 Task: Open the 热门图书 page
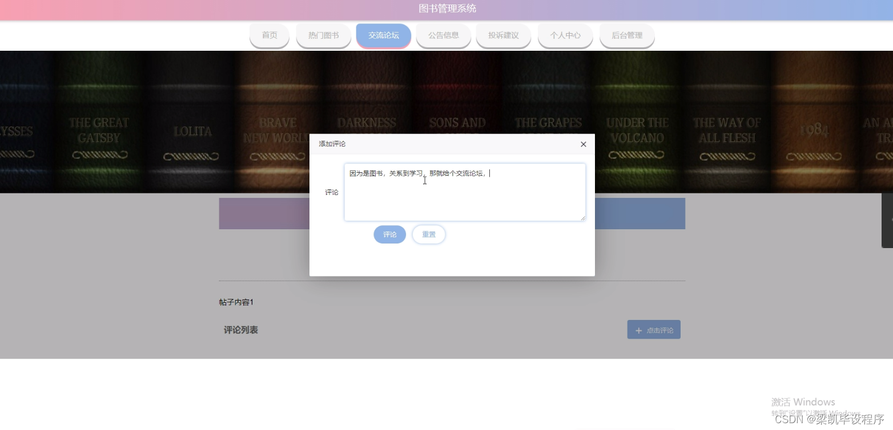[x=323, y=35]
